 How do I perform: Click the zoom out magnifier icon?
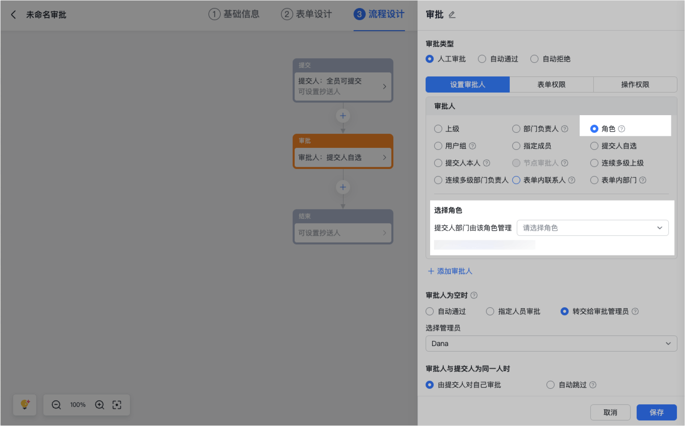click(56, 405)
